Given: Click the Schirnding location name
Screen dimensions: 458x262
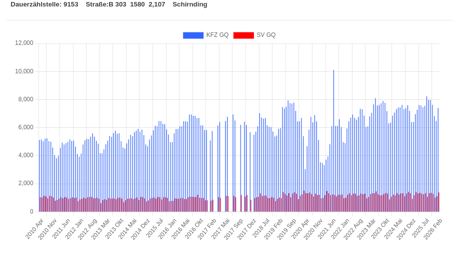Looking at the screenshot, I should tap(189, 4).
